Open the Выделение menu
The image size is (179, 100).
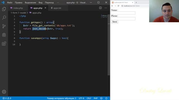(x=30, y=2)
